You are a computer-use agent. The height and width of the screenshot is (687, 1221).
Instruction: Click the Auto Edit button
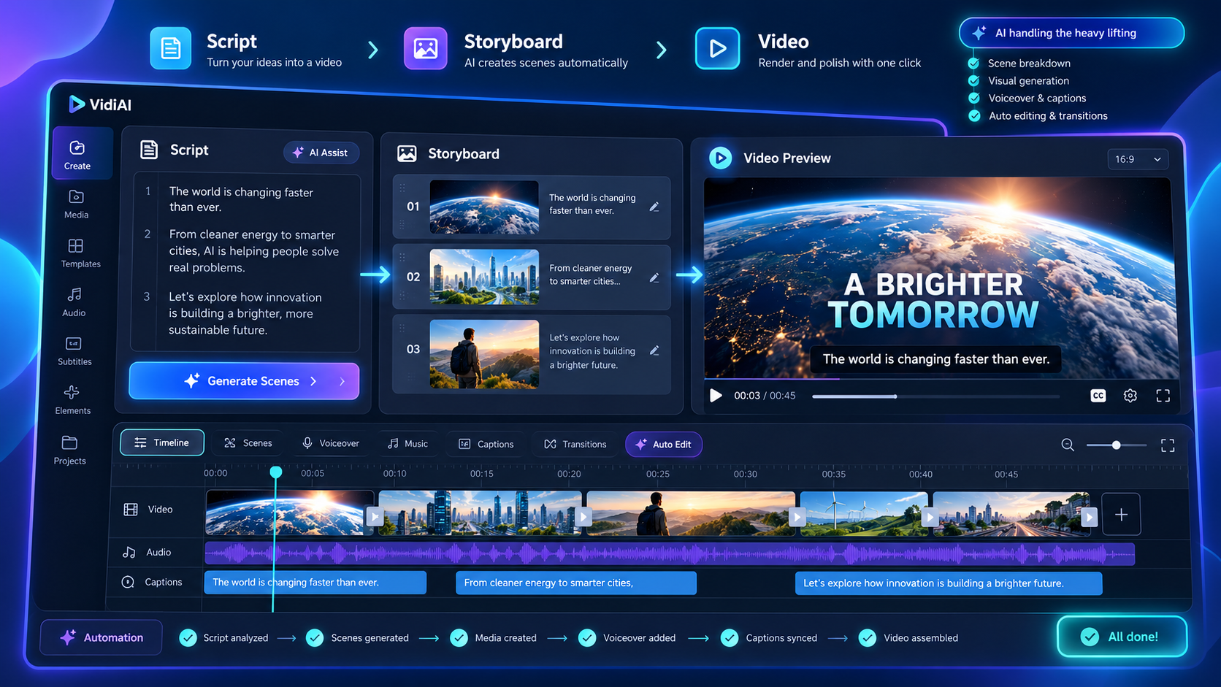(x=664, y=445)
